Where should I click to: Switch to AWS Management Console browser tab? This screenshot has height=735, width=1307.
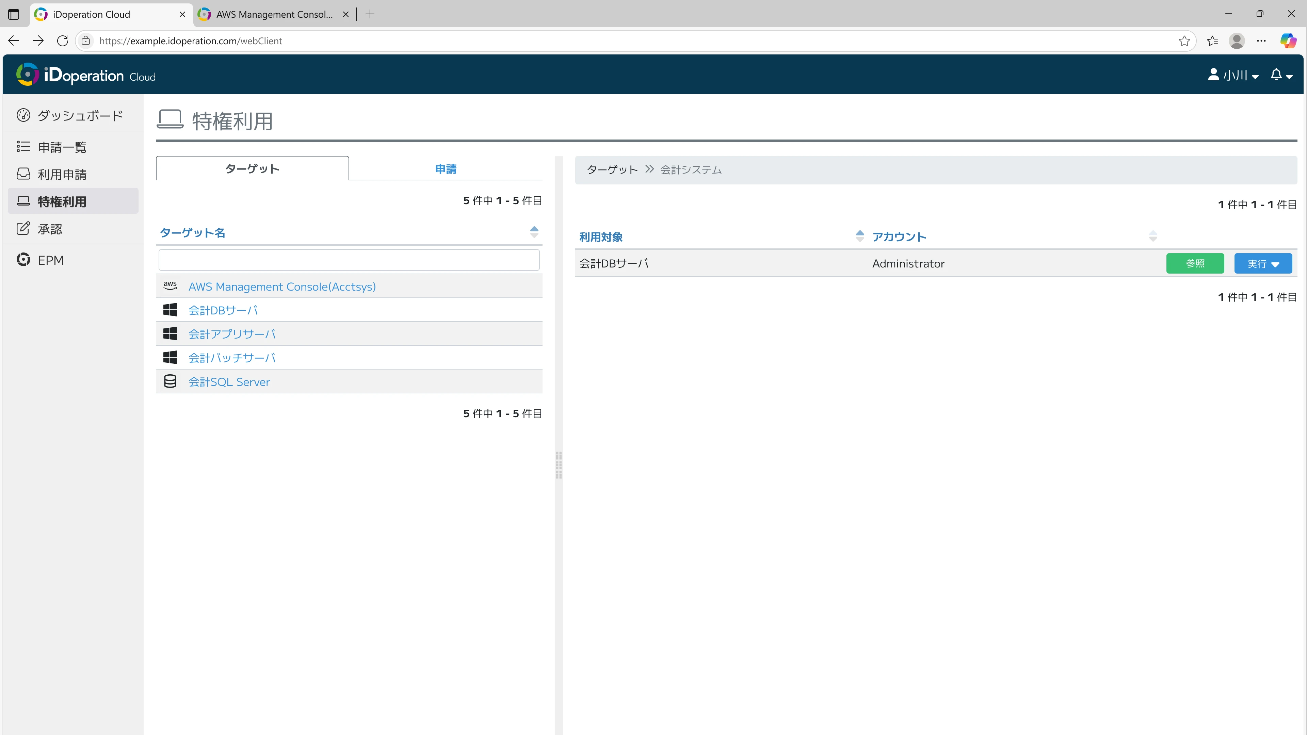coord(273,14)
